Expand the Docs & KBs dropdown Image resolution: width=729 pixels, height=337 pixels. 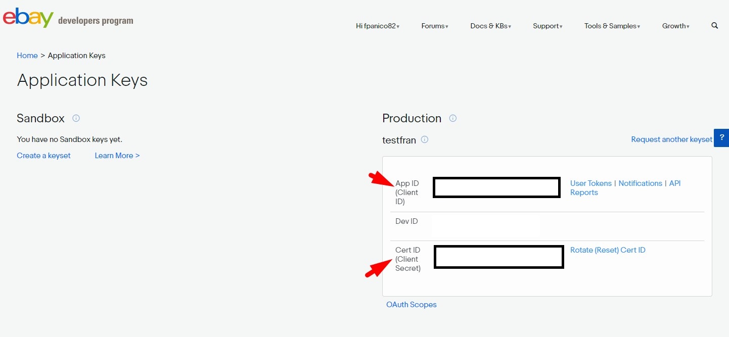coord(490,26)
